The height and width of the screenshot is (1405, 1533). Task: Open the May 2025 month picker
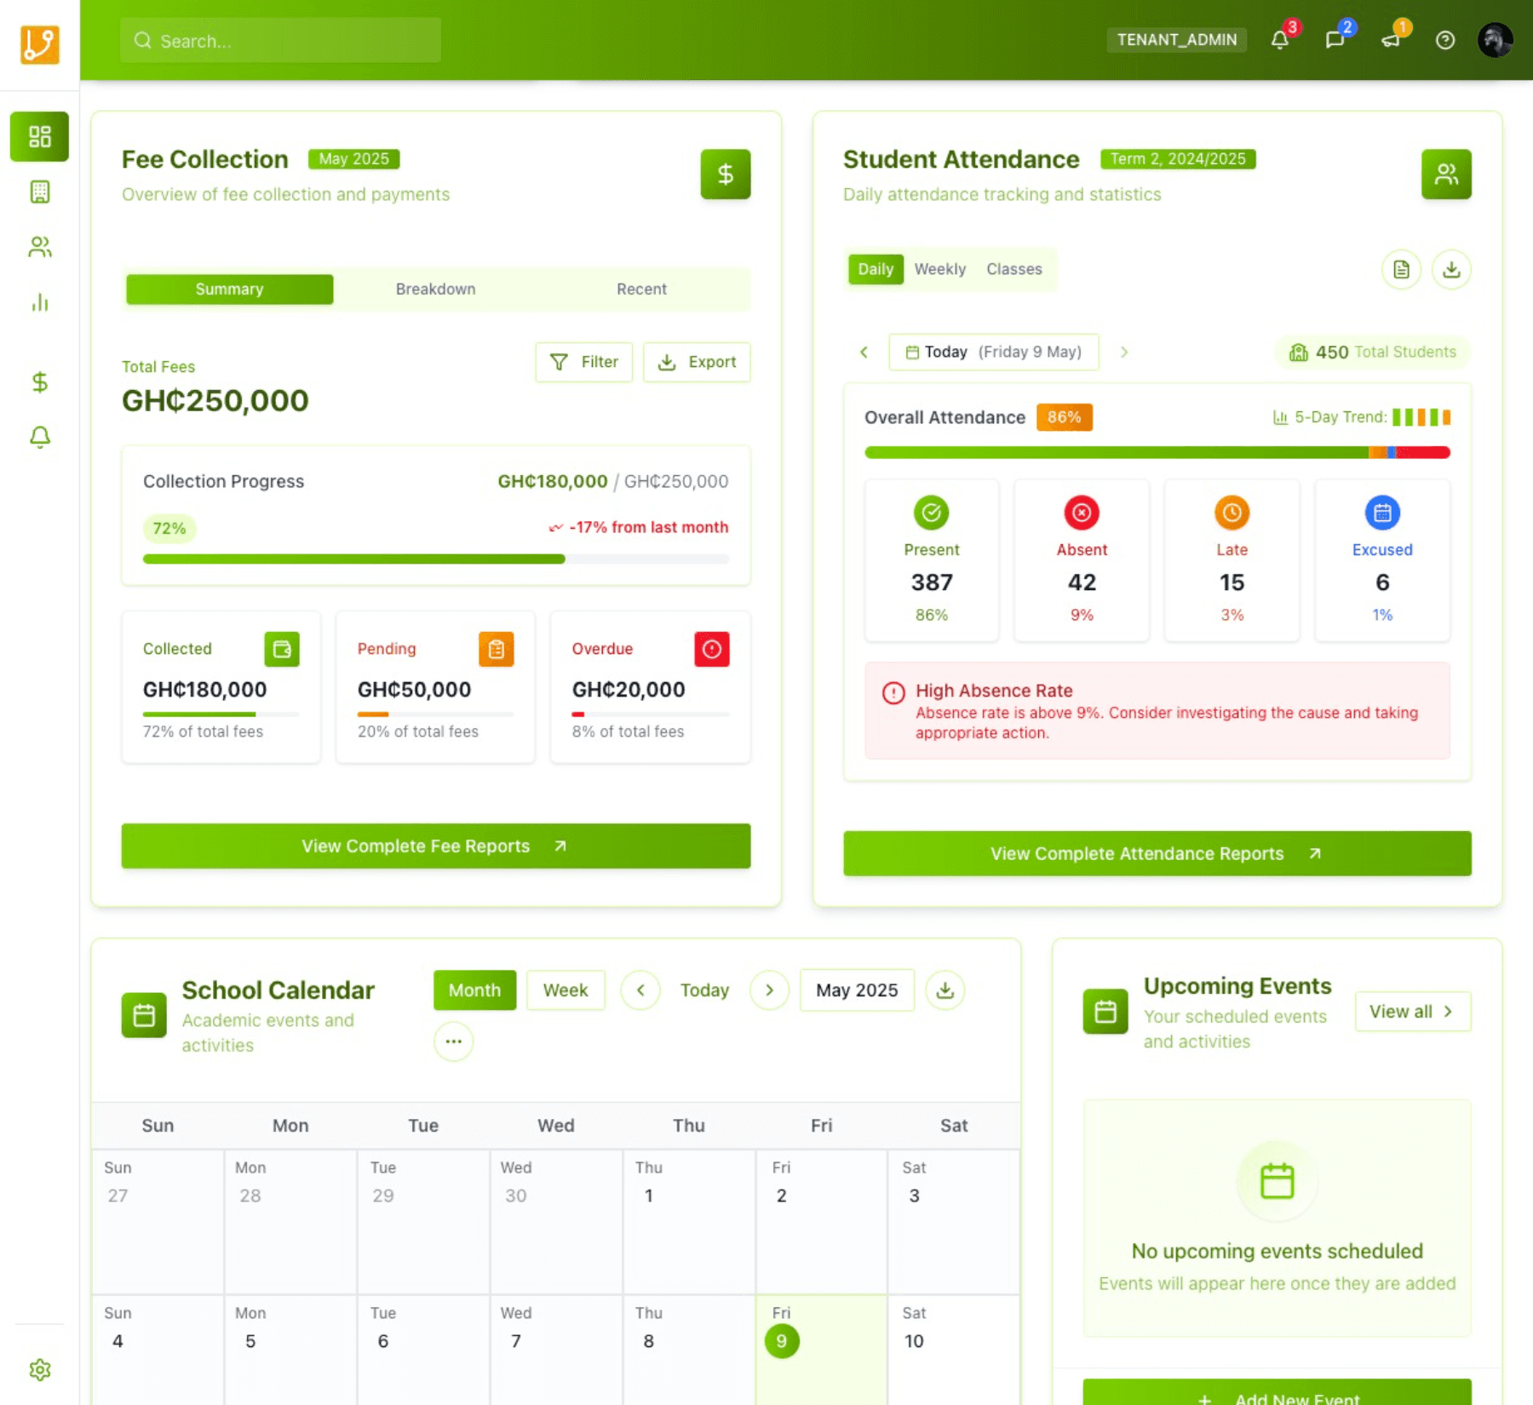(x=857, y=990)
